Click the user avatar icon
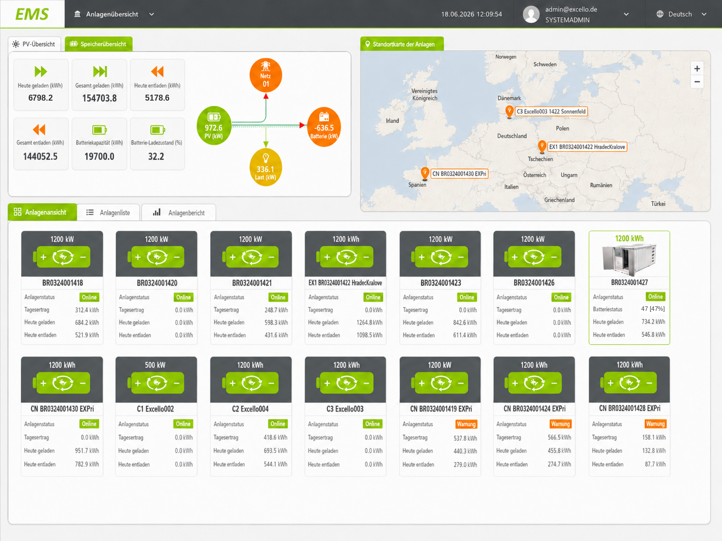 (x=531, y=14)
